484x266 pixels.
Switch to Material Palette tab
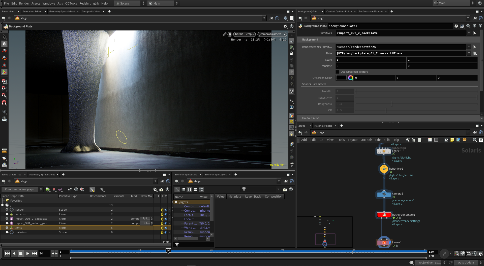click(323, 126)
